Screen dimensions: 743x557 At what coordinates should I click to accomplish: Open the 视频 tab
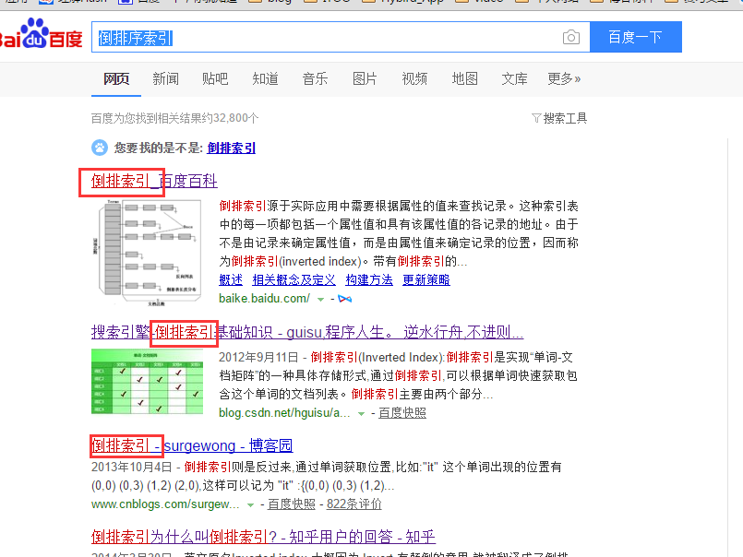coord(414,78)
